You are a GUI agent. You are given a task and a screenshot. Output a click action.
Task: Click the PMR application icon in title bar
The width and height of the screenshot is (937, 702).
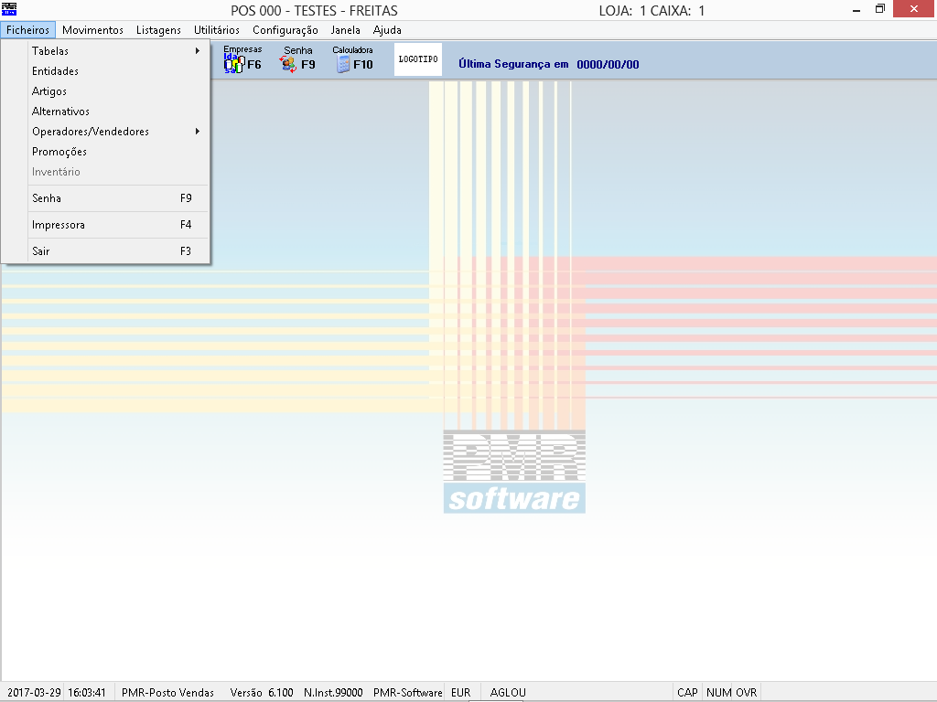[x=10, y=10]
